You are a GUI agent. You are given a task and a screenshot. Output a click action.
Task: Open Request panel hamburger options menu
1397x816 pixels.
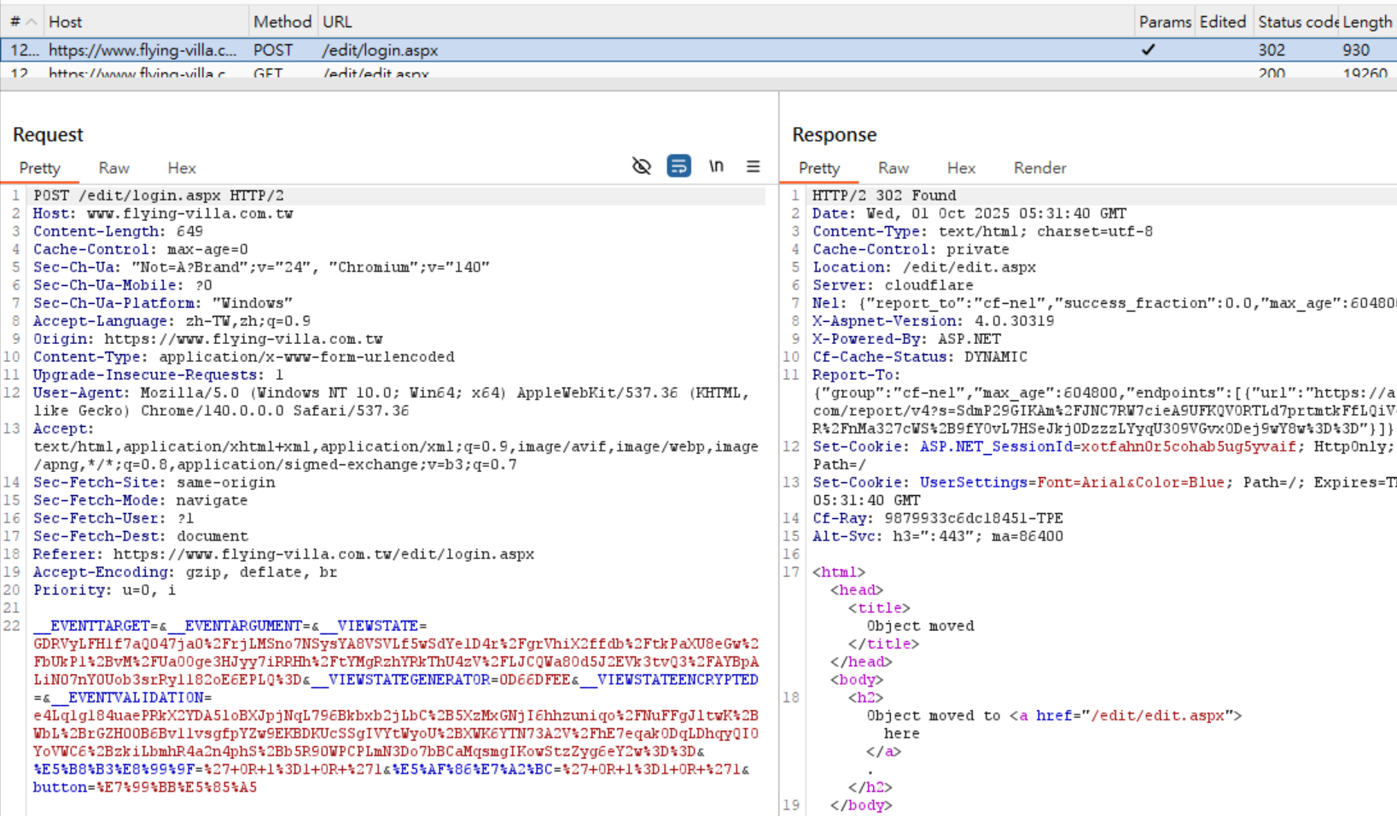click(x=753, y=166)
